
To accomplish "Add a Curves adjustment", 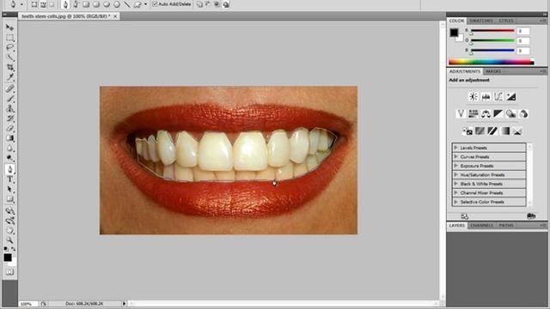I will tap(498, 97).
